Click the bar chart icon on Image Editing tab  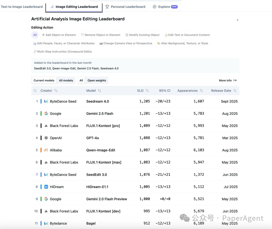52,7
